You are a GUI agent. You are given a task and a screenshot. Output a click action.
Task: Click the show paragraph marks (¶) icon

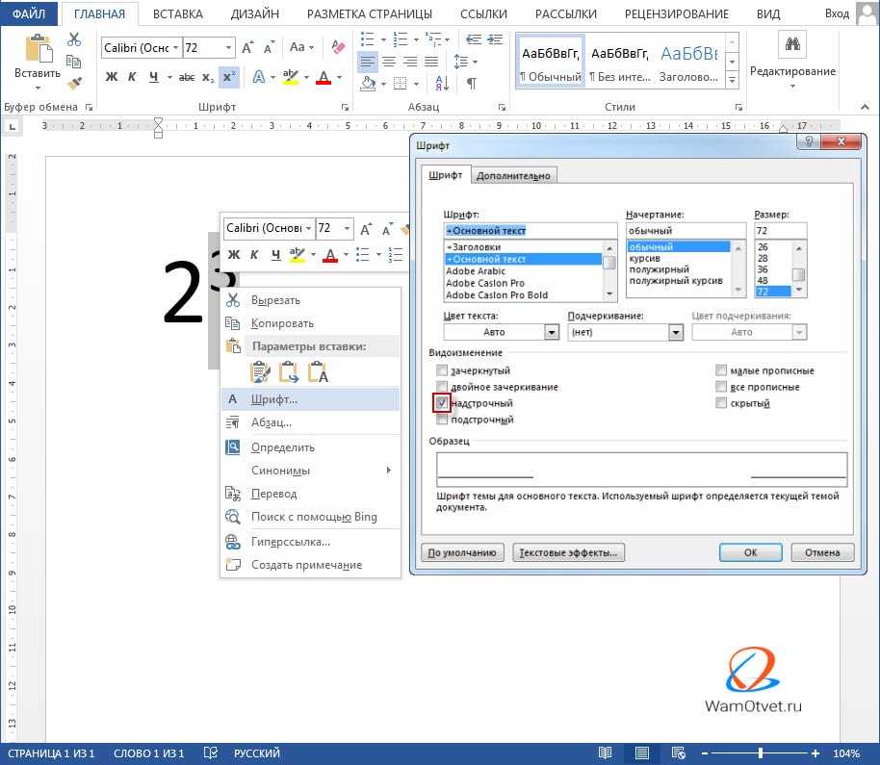point(471,84)
